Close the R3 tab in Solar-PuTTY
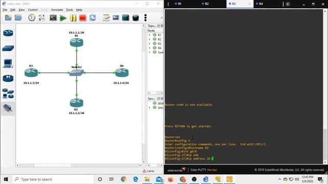Viewport: 328px width, 184px height. [250, 4]
